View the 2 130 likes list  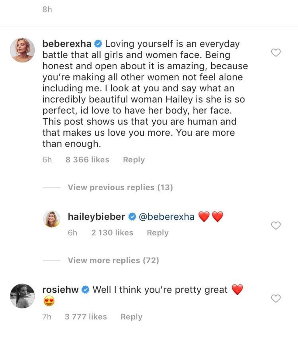pyautogui.click(x=112, y=233)
